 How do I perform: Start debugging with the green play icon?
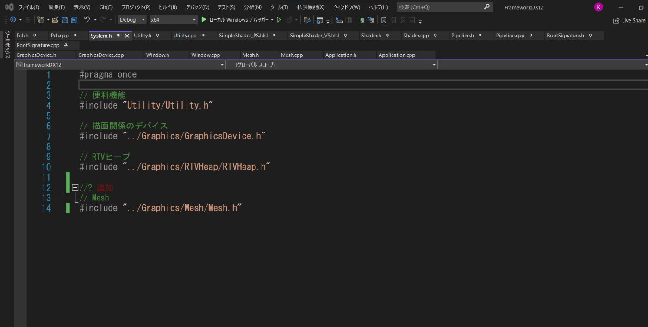click(204, 20)
